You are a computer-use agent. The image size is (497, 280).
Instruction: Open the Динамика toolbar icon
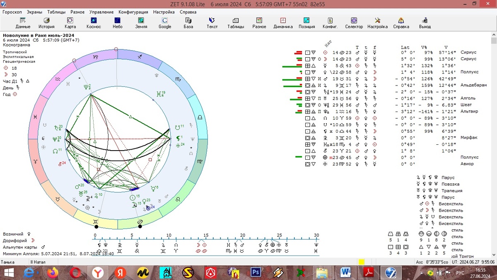[x=283, y=23]
